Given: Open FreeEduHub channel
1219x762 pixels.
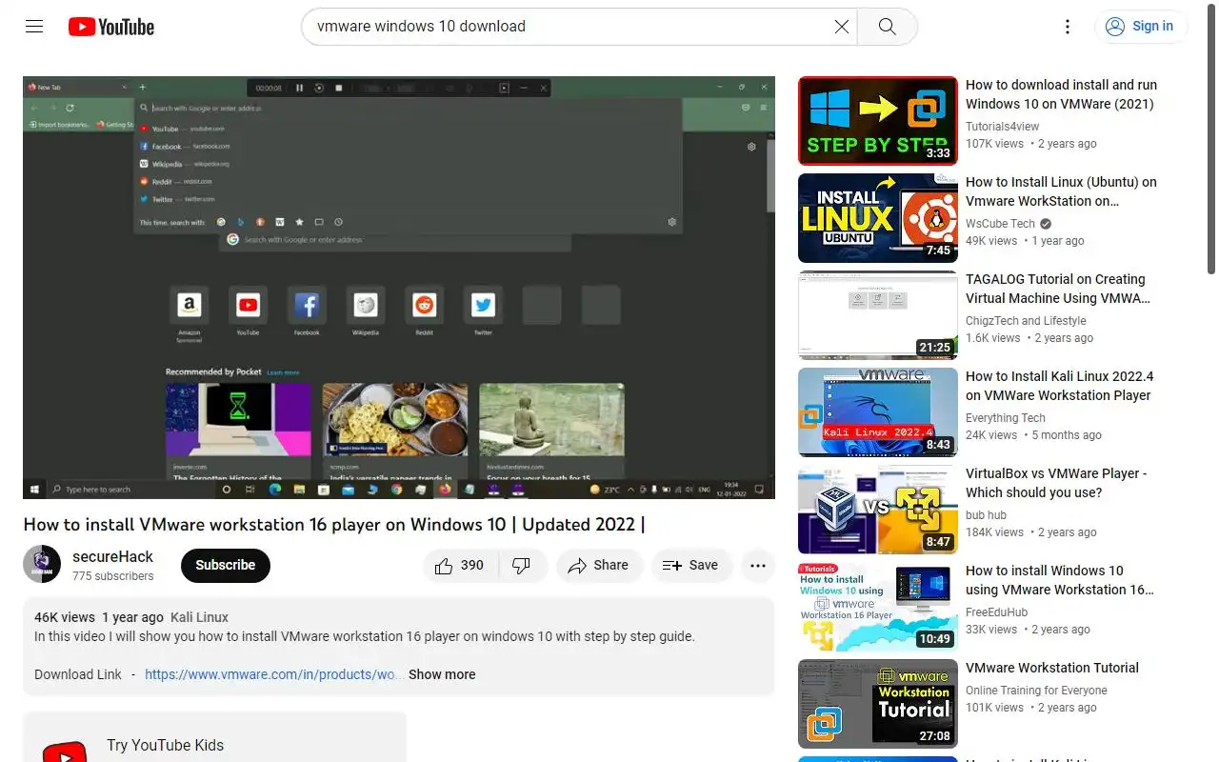Looking at the screenshot, I should point(997,612).
